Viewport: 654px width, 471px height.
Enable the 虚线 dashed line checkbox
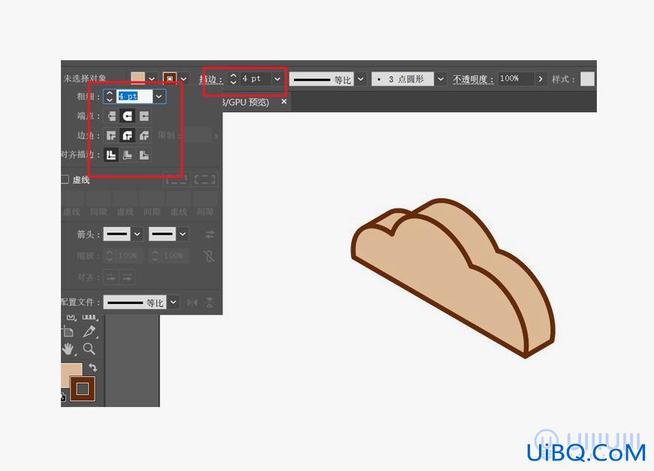coord(65,179)
